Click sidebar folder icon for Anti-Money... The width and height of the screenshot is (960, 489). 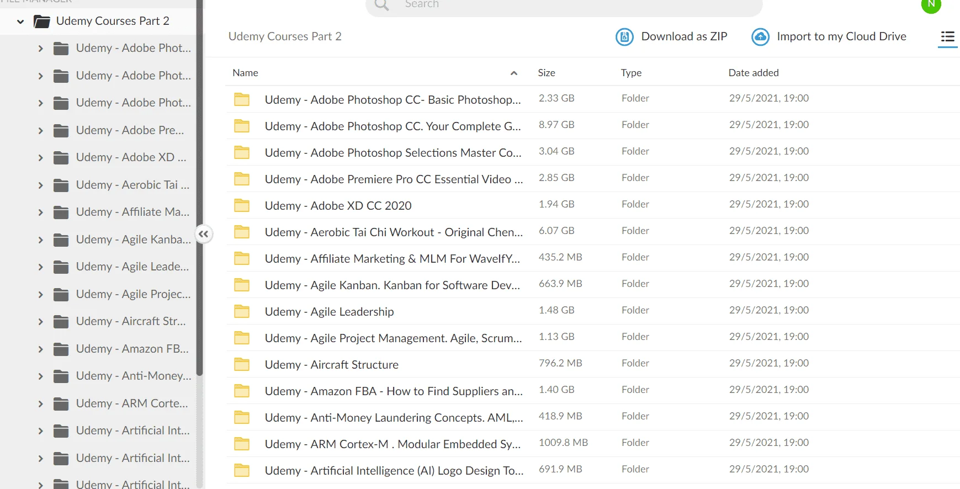61,376
